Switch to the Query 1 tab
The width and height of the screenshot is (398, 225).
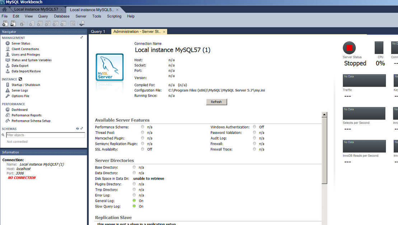[x=98, y=31]
